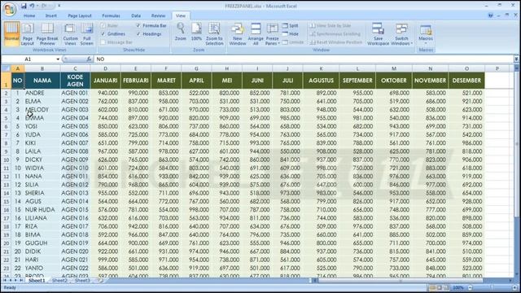Image resolution: width=521 pixels, height=293 pixels.
Task: Click the Undo icon in Quick Access Toolbar
Action: pyautogui.click(x=33, y=6)
